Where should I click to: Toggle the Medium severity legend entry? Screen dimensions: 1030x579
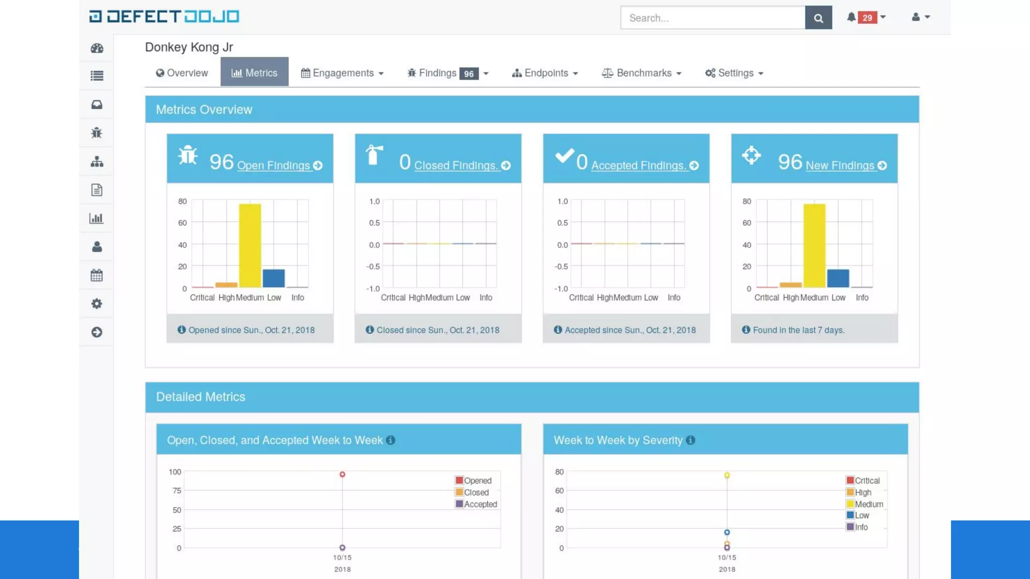click(x=868, y=504)
